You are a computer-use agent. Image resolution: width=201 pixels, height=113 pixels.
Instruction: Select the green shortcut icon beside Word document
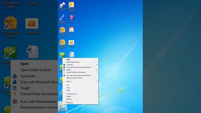point(62,55)
